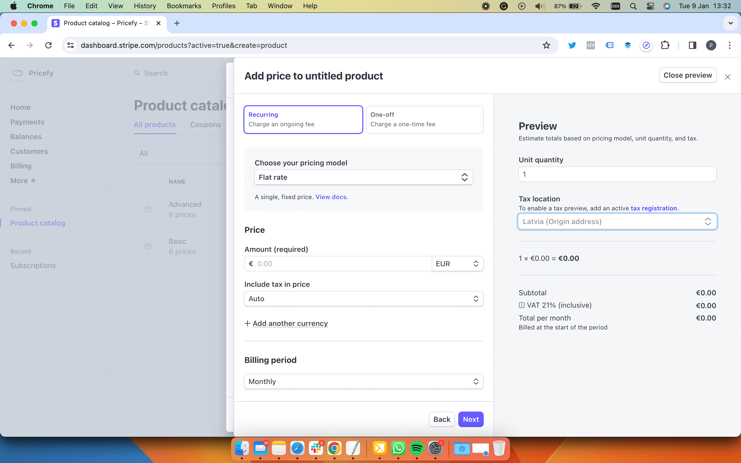Click the Chrome profile avatar
741x463 pixels.
pyautogui.click(x=711, y=45)
